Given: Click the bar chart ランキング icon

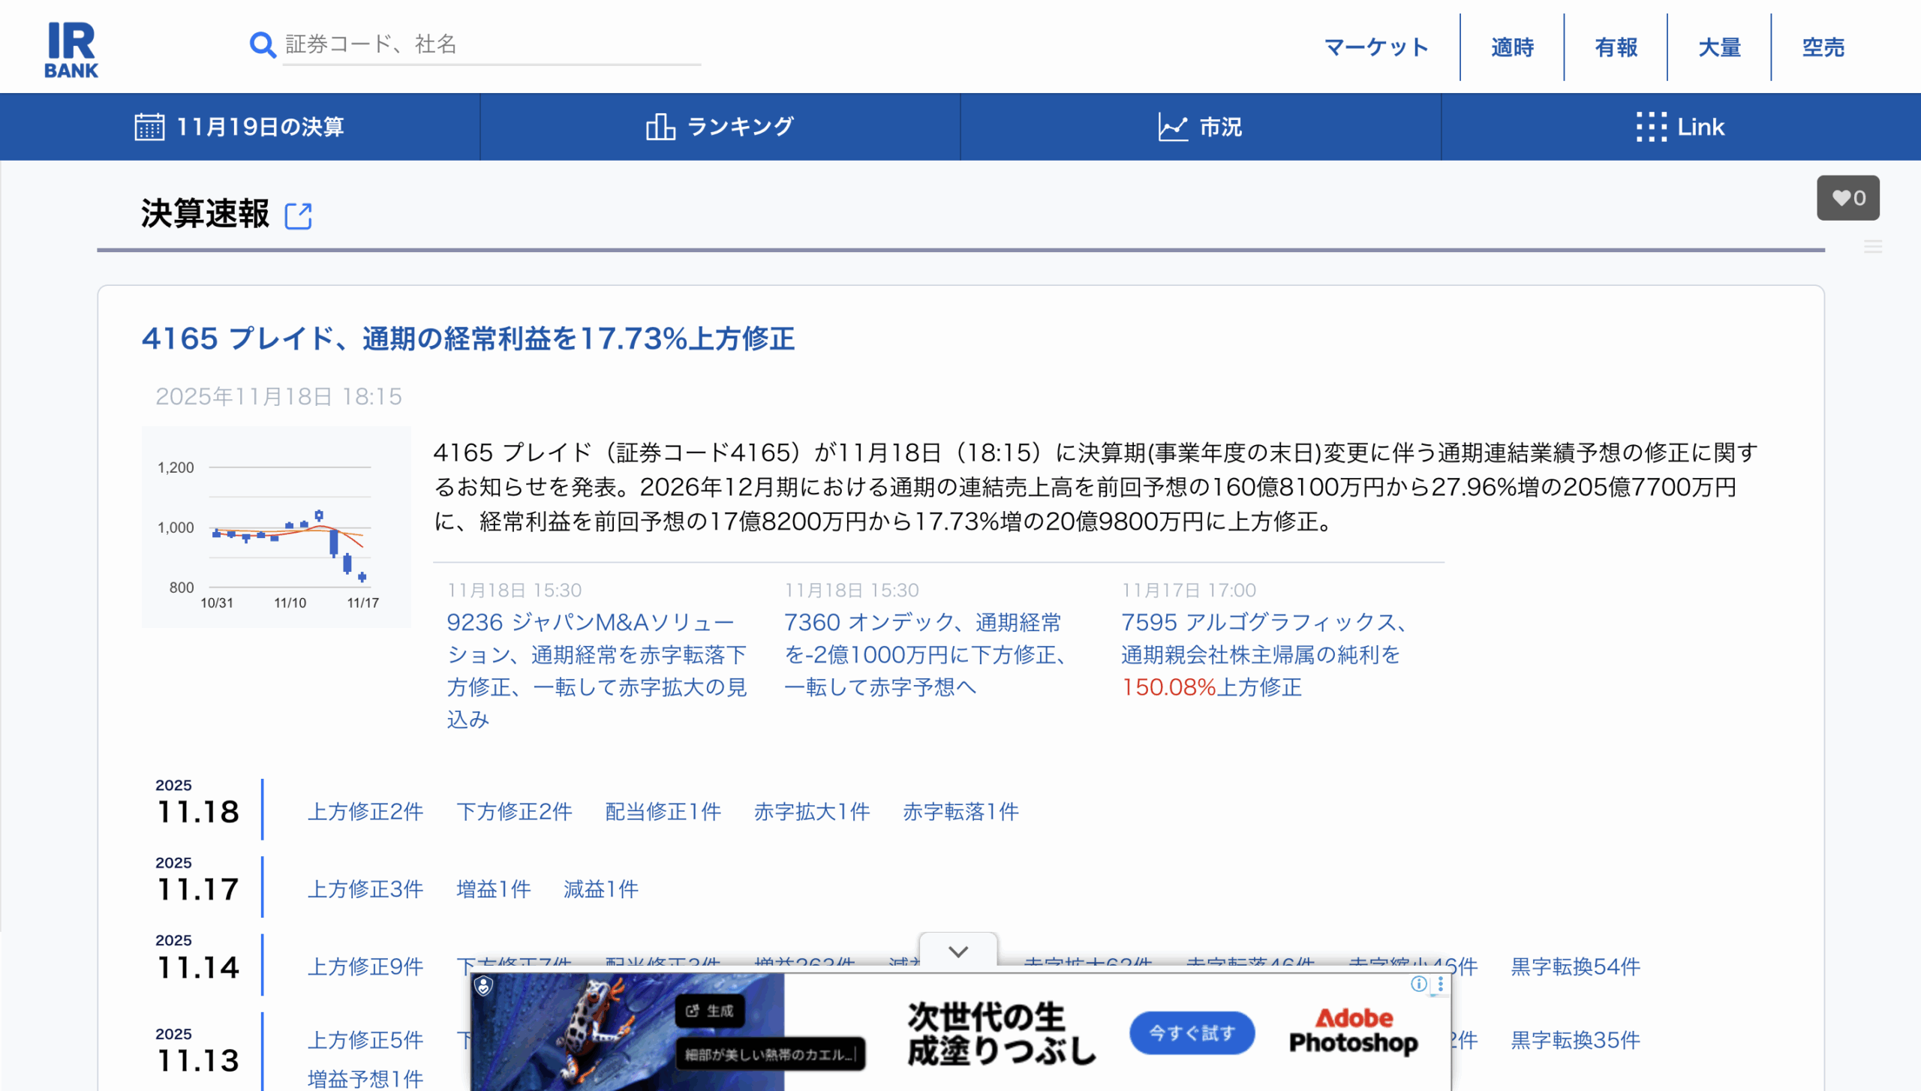Looking at the screenshot, I should click(x=660, y=127).
